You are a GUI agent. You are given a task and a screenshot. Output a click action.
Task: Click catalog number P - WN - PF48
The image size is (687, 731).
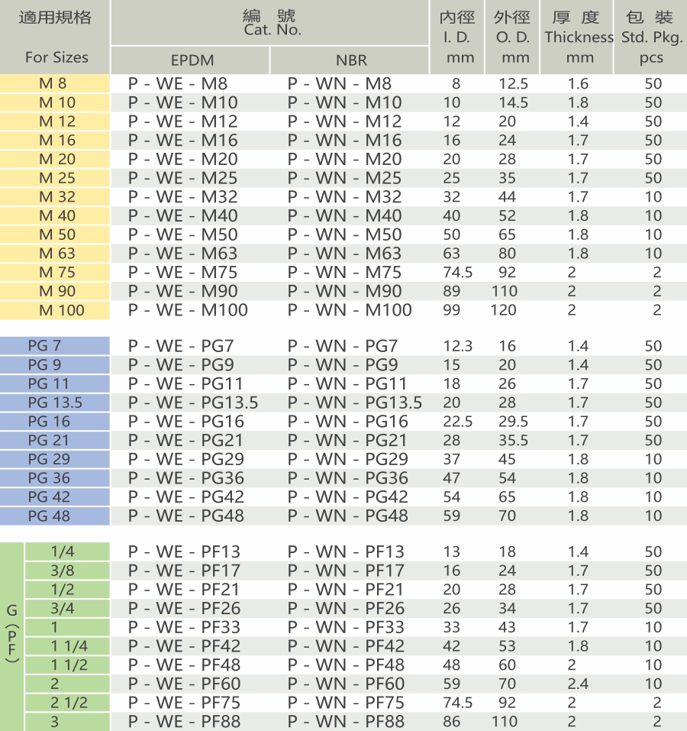(x=346, y=665)
